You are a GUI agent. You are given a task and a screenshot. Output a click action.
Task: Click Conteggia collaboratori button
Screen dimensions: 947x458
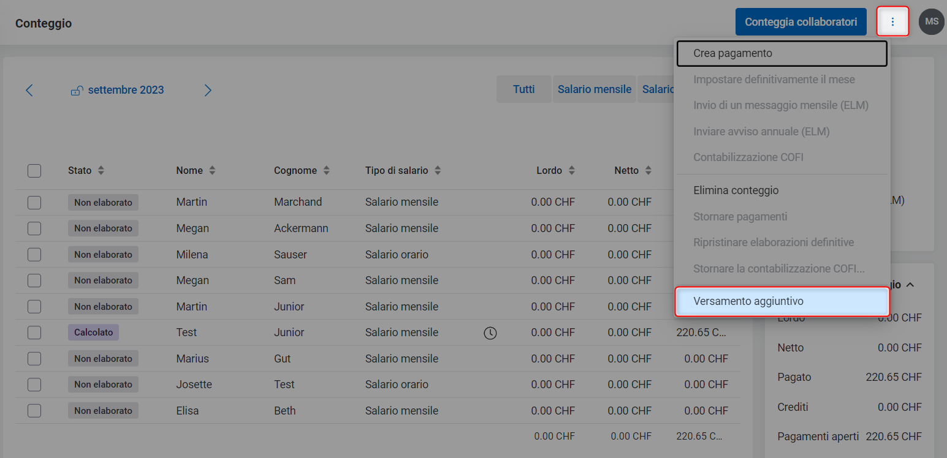click(801, 22)
